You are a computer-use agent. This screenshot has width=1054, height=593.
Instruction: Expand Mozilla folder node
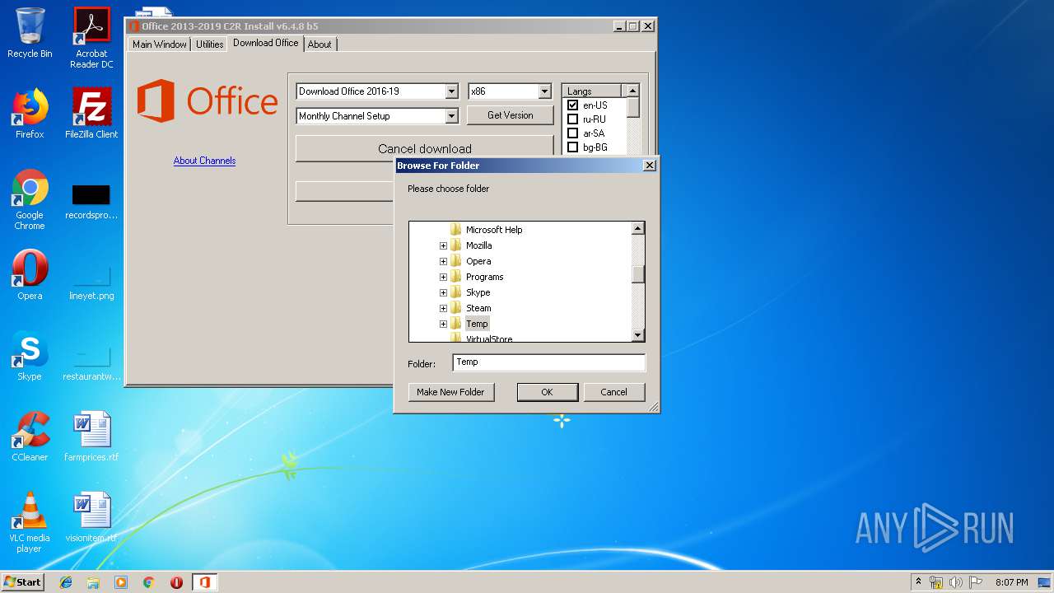click(x=443, y=245)
